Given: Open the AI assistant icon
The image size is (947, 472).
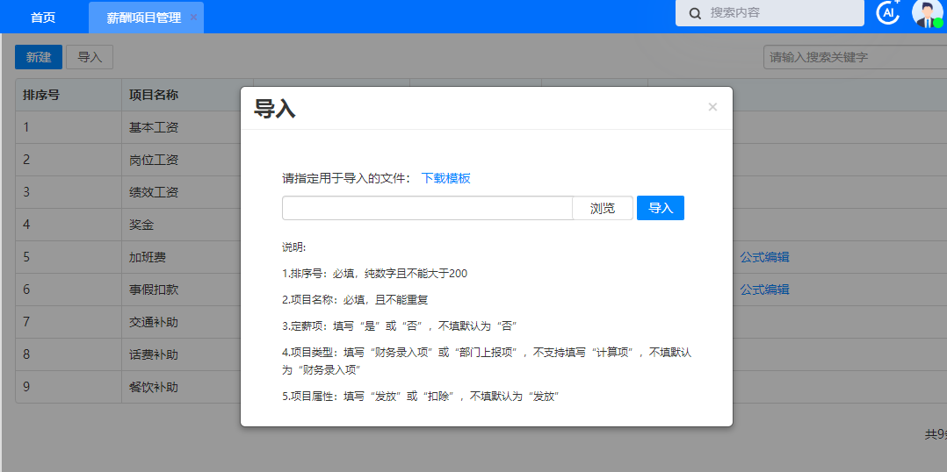Looking at the screenshot, I should [x=888, y=13].
